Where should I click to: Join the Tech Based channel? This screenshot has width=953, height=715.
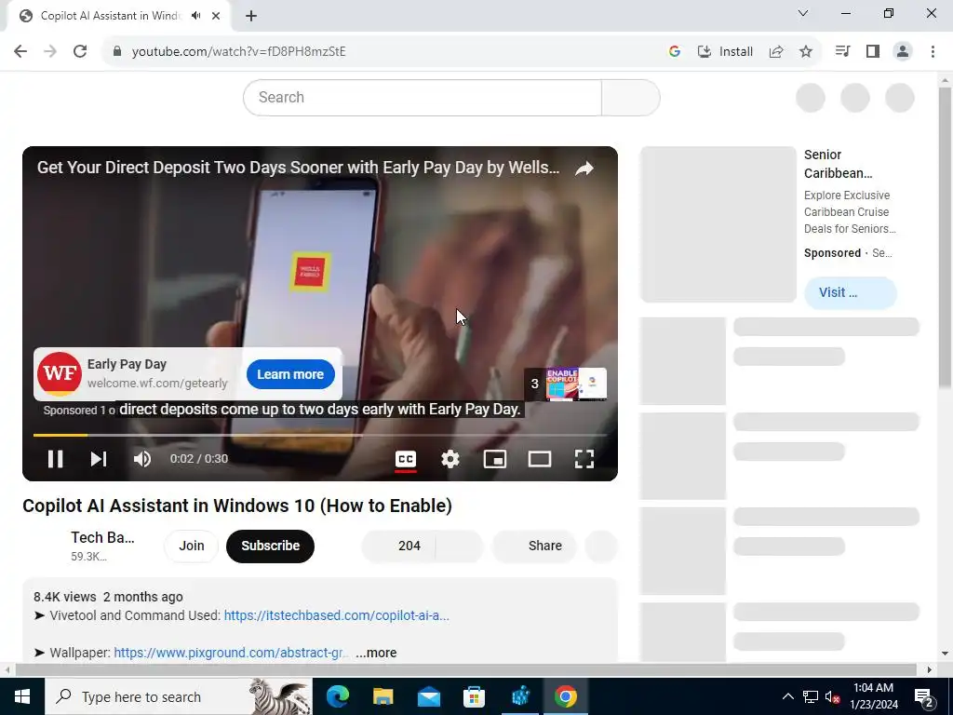pos(192,546)
